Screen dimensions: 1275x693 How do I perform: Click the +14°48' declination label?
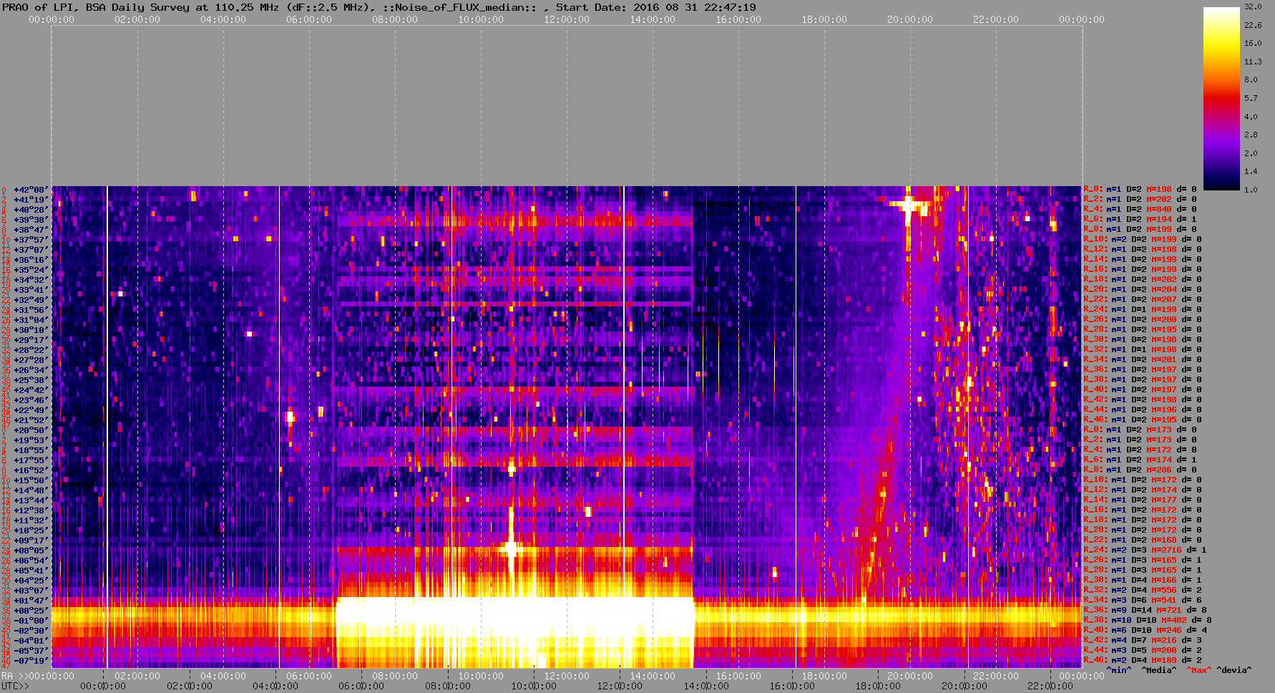click(31, 490)
